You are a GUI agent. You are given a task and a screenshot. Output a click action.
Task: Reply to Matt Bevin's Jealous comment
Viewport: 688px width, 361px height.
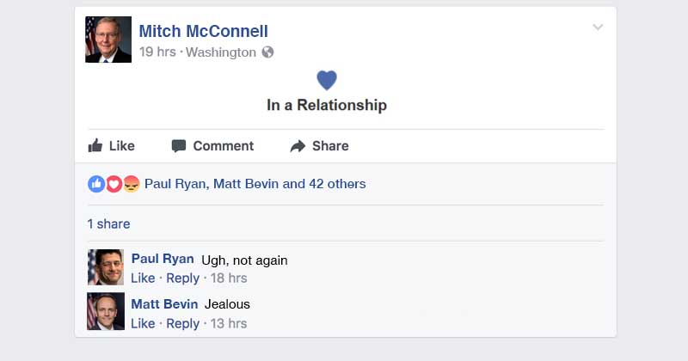[183, 324]
